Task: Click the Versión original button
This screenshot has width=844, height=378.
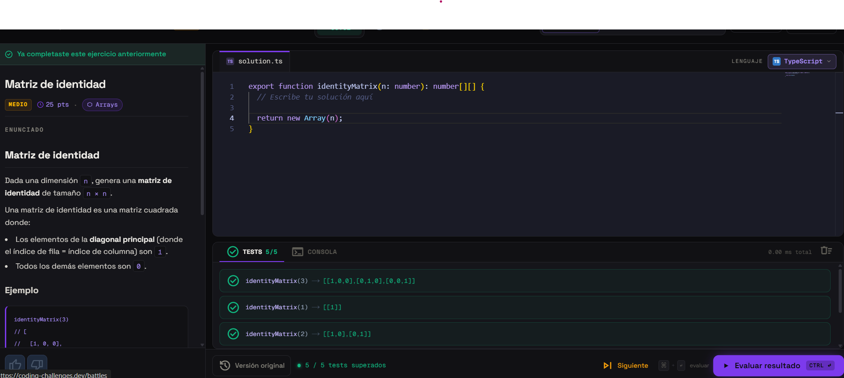Action: (252, 366)
